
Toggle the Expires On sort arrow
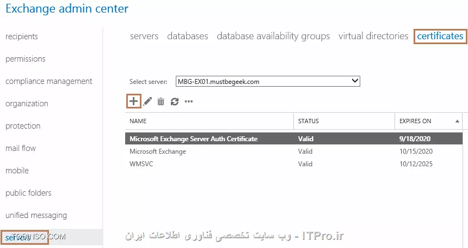tap(457, 121)
